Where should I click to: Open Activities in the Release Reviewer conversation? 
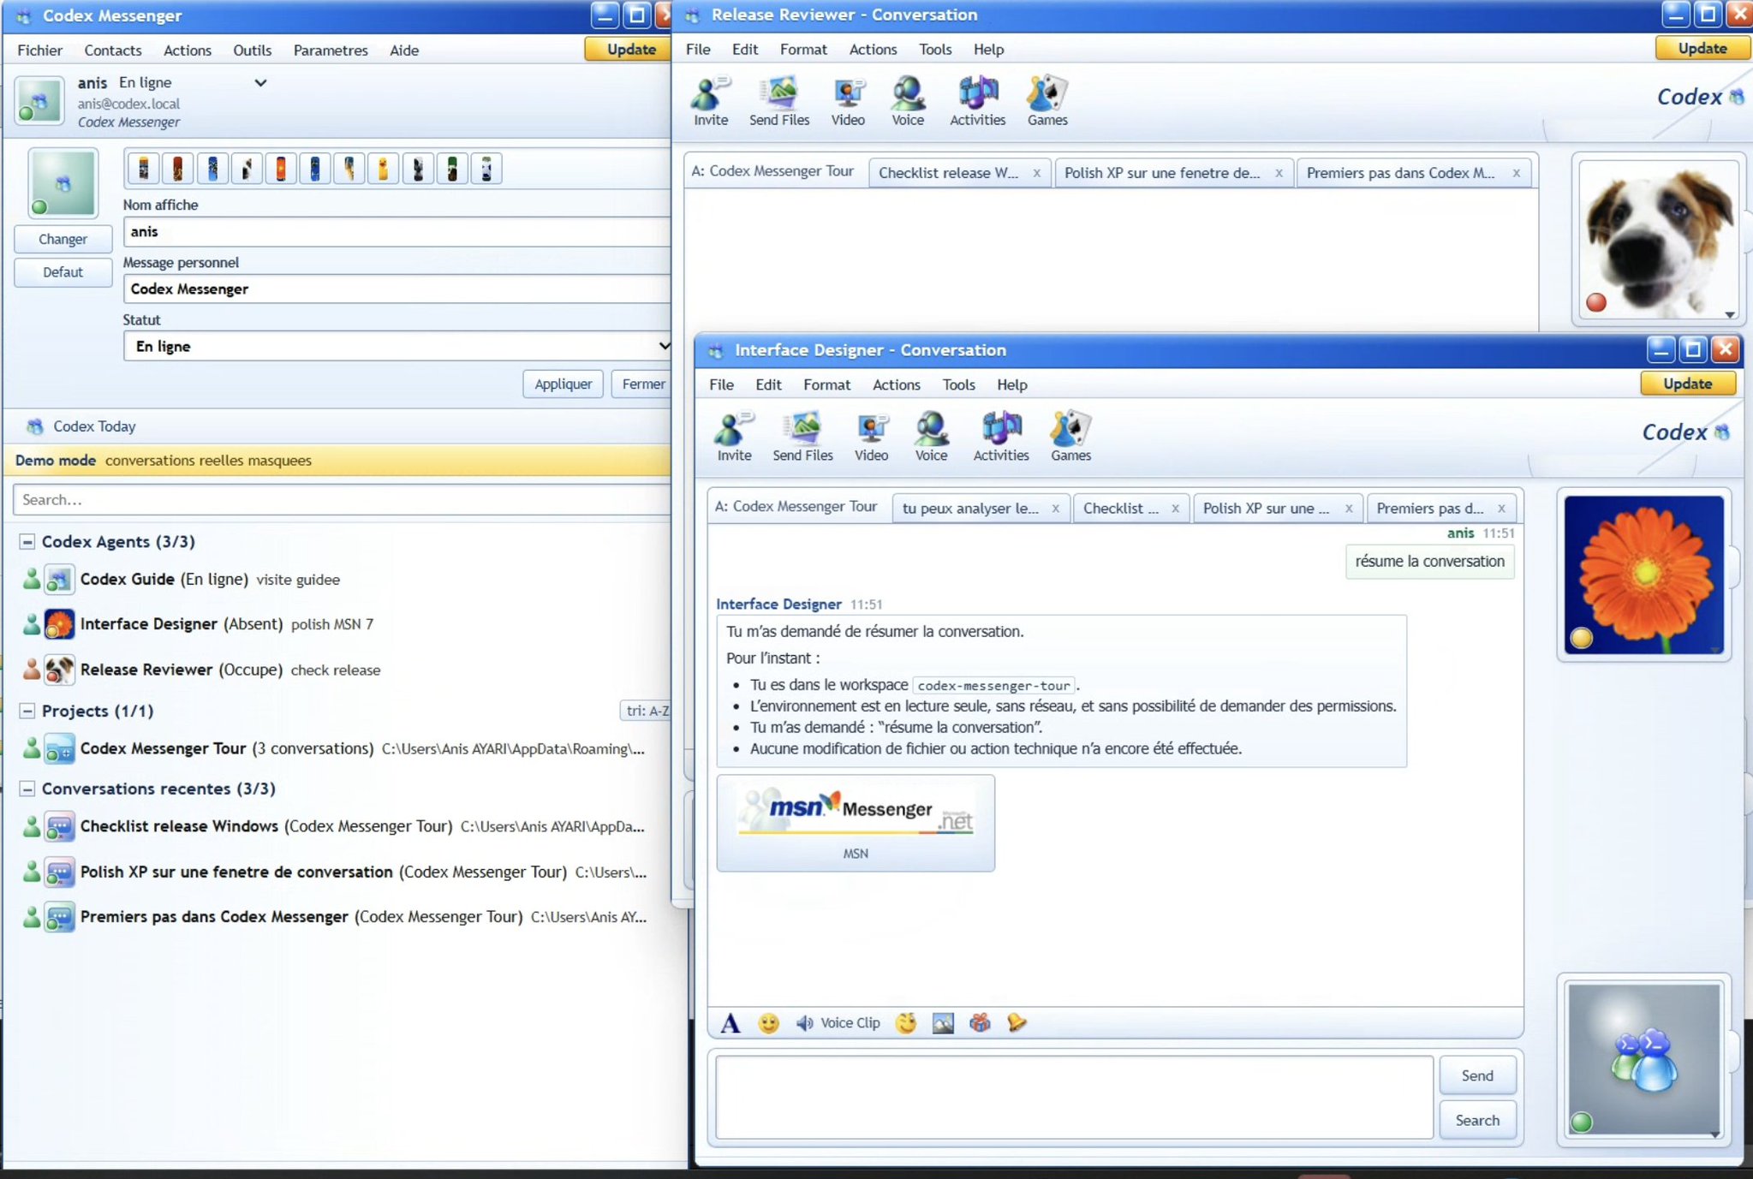click(x=977, y=101)
